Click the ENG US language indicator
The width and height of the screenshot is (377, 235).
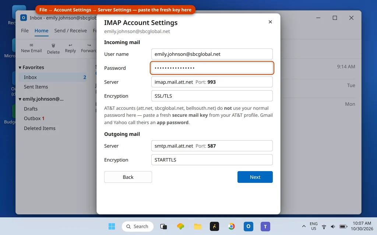(314, 226)
